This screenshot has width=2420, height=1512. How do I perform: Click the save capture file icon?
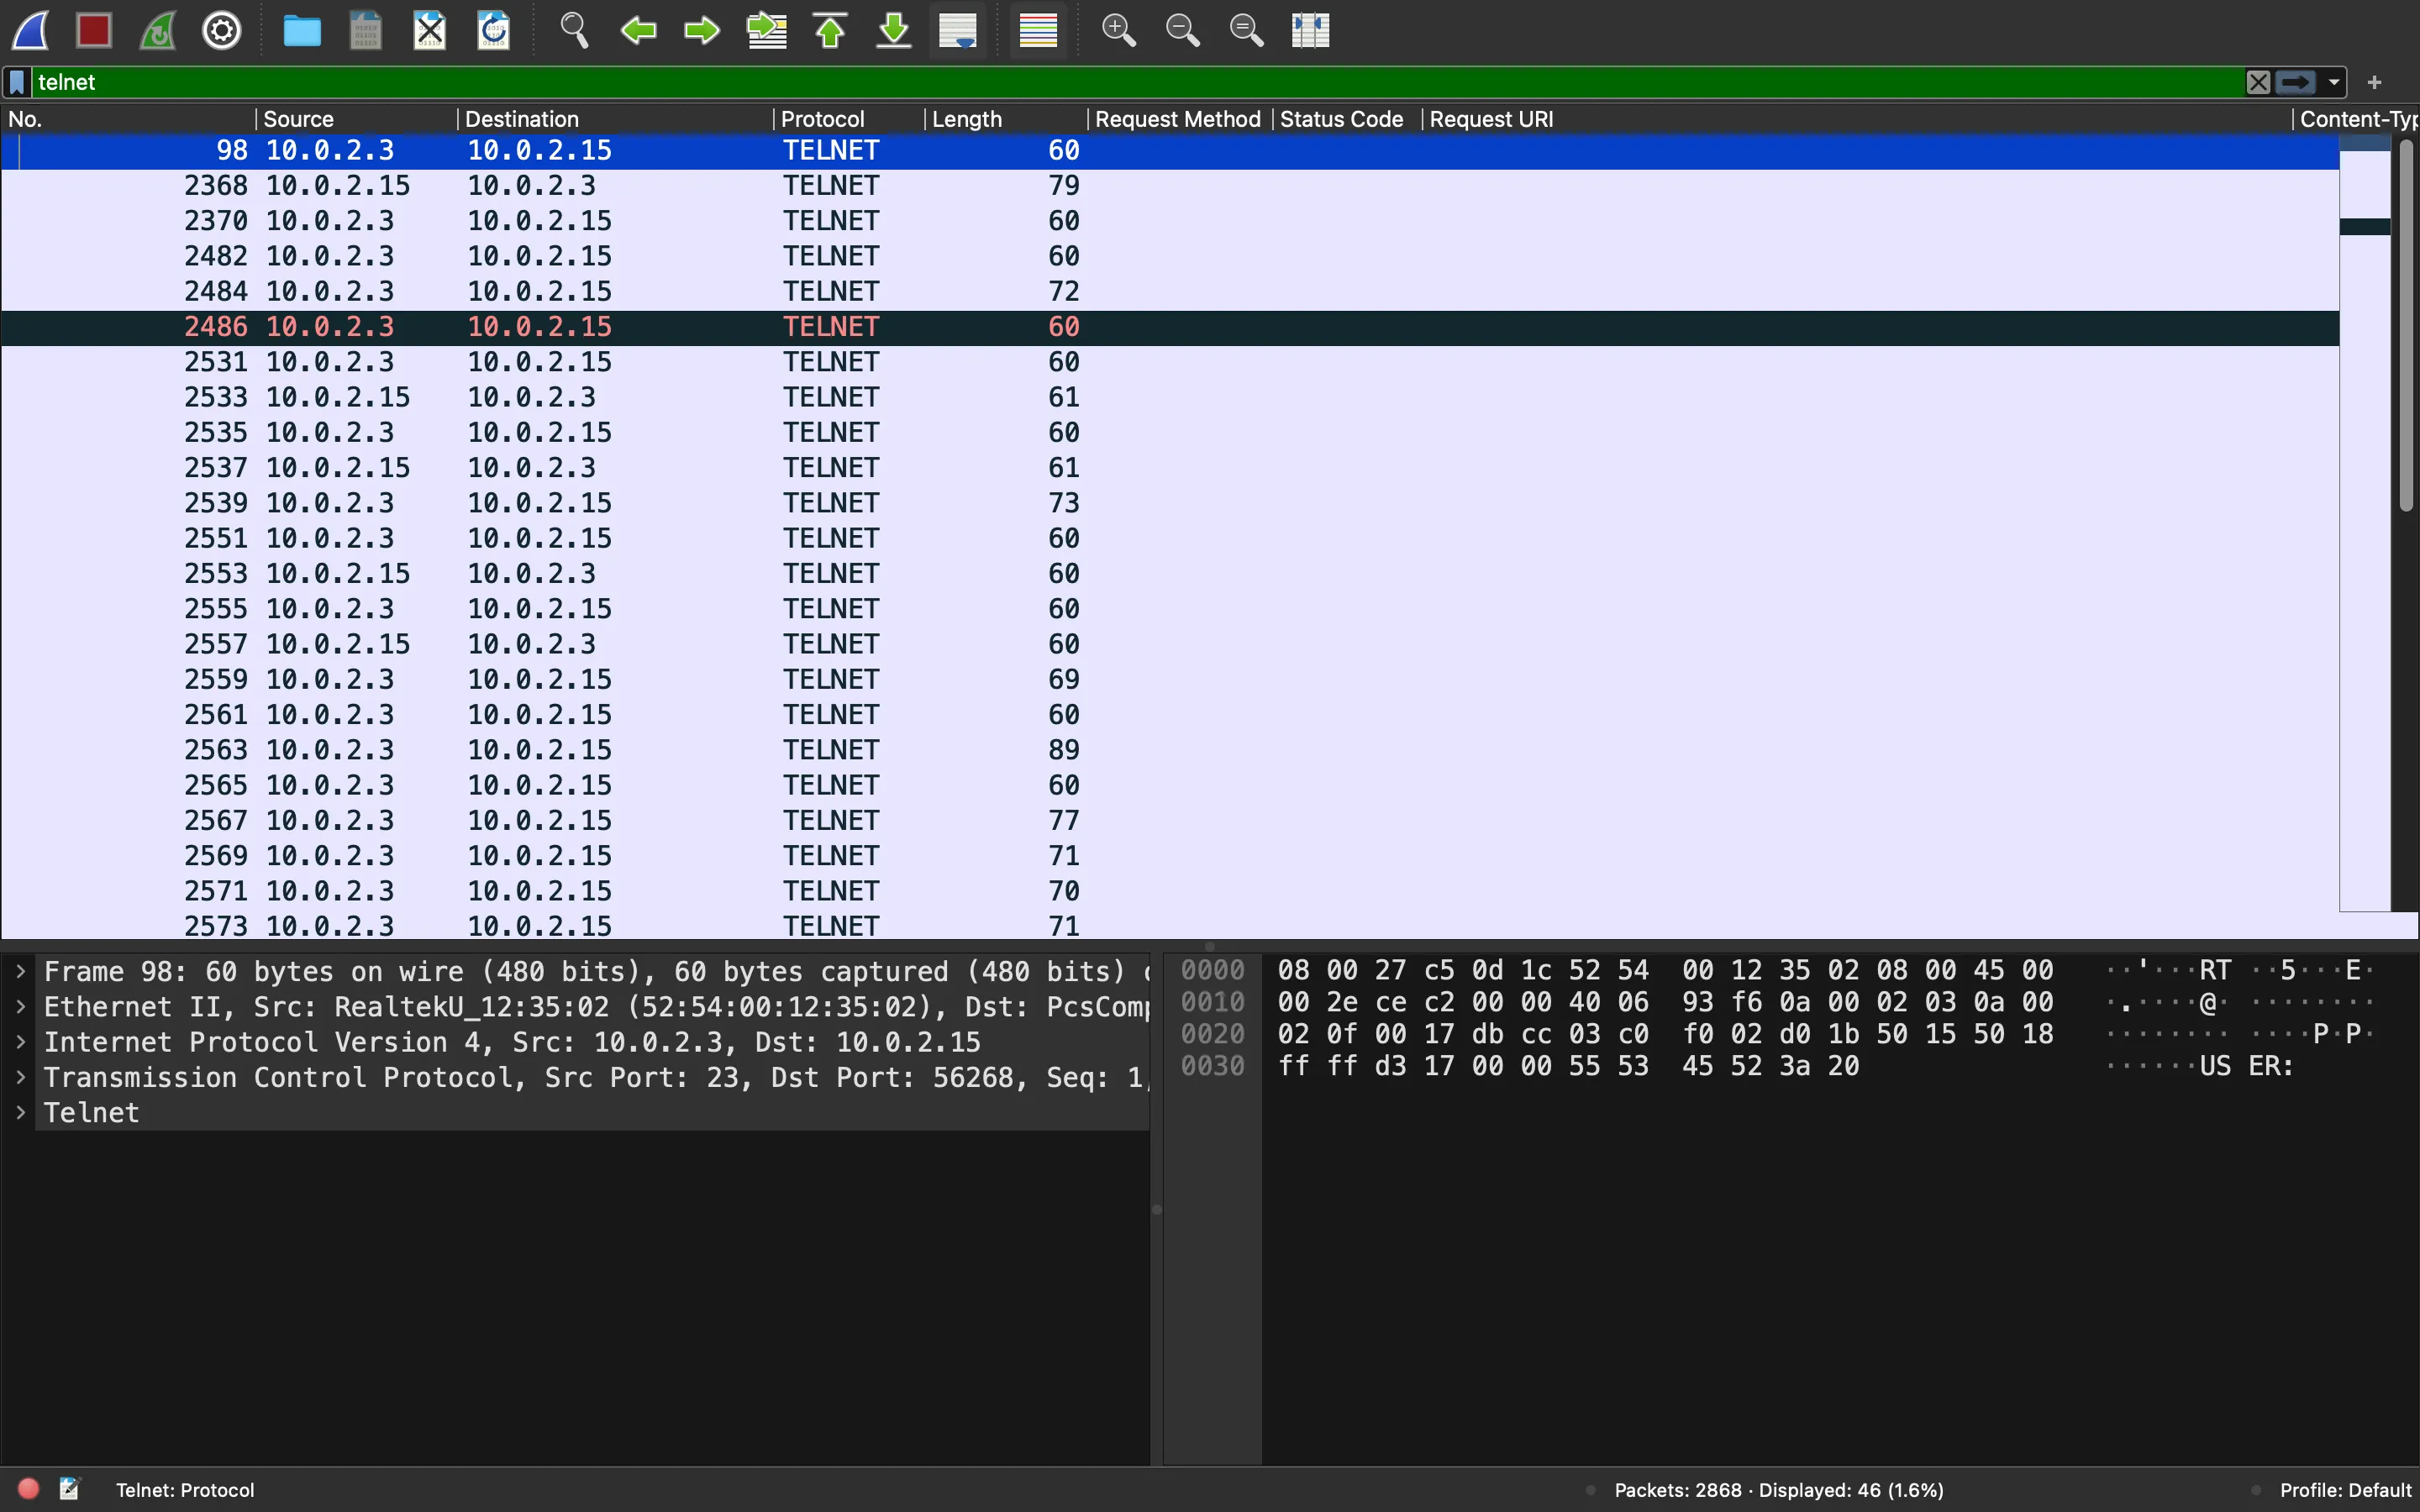click(x=367, y=29)
